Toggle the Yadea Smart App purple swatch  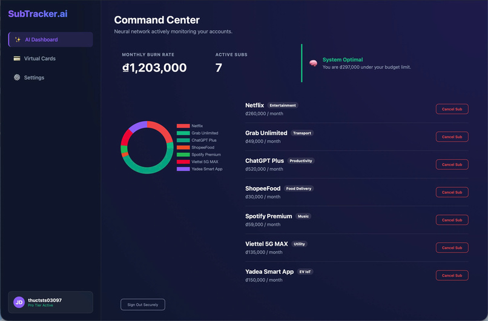[183, 169]
